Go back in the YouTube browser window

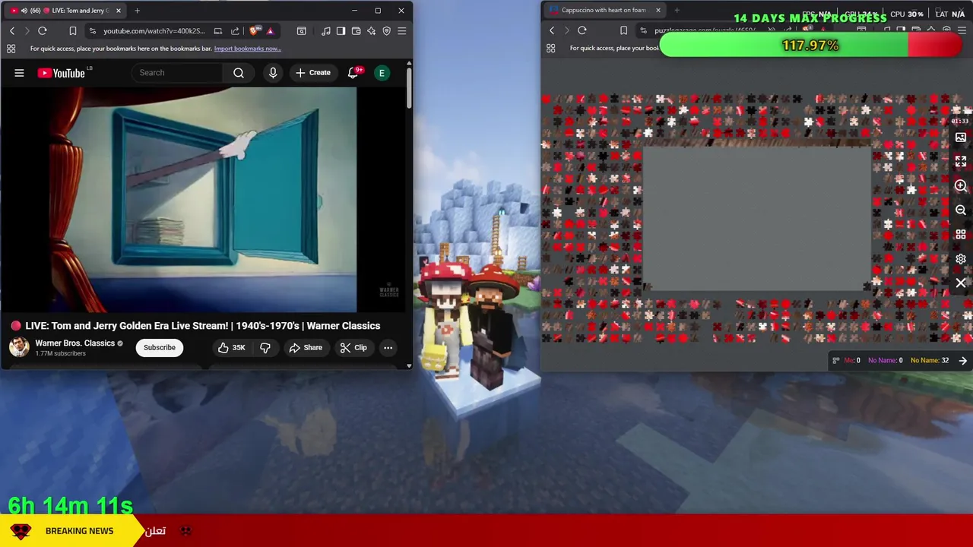(12, 31)
